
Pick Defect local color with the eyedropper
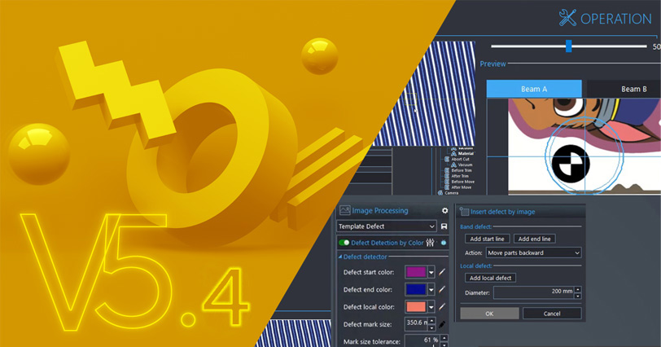[x=442, y=307]
